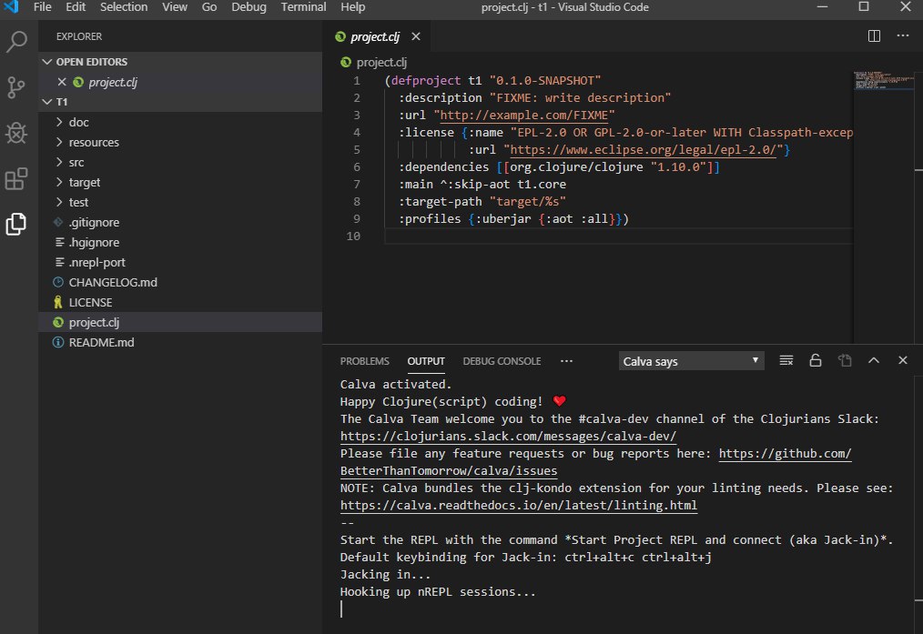923x634 pixels.
Task: Open output log in editor
Action: pyautogui.click(x=845, y=360)
